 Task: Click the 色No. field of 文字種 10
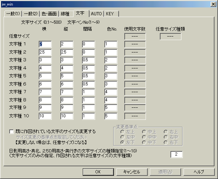[111, 116]
